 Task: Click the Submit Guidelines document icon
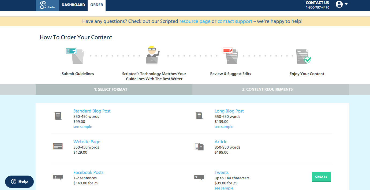point(75,56)
